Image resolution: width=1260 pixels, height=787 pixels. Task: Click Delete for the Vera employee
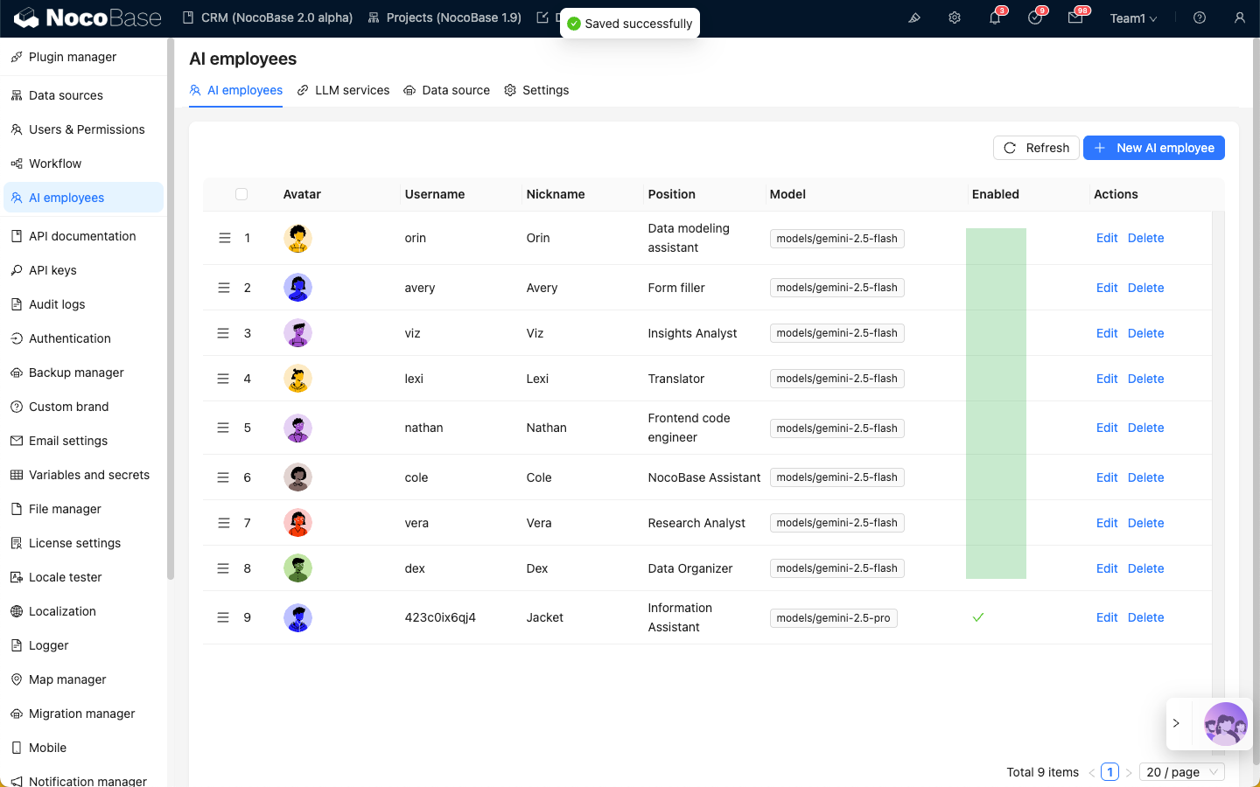pos(1145,523)
